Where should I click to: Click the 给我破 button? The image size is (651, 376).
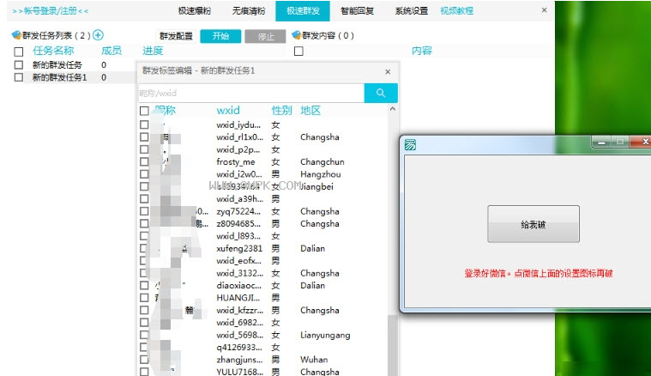click(x=533, y=224)
